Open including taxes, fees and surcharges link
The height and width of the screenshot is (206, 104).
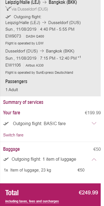coord(32,201)
